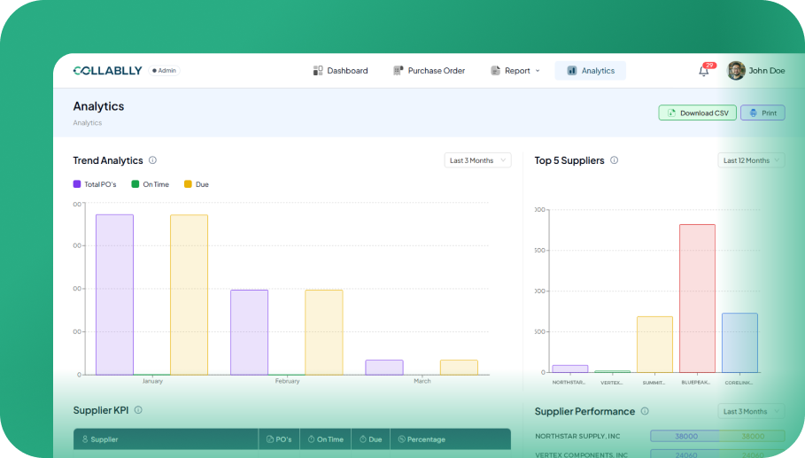Click the Trend Analytics info icon
The image size is (805, 458).
coord(152,160)
